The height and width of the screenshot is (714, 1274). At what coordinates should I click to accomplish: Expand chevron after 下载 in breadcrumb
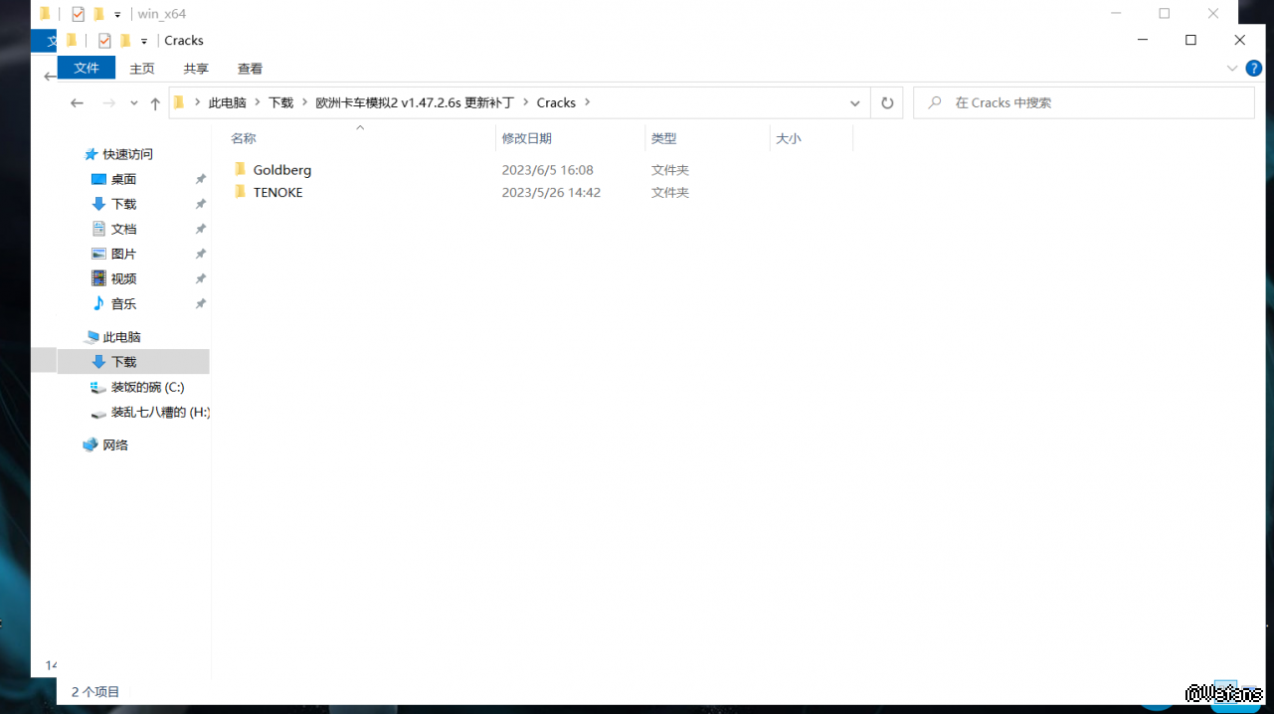tap(304, 102)
